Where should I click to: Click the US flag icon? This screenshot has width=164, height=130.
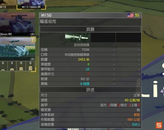pos(130,15)
